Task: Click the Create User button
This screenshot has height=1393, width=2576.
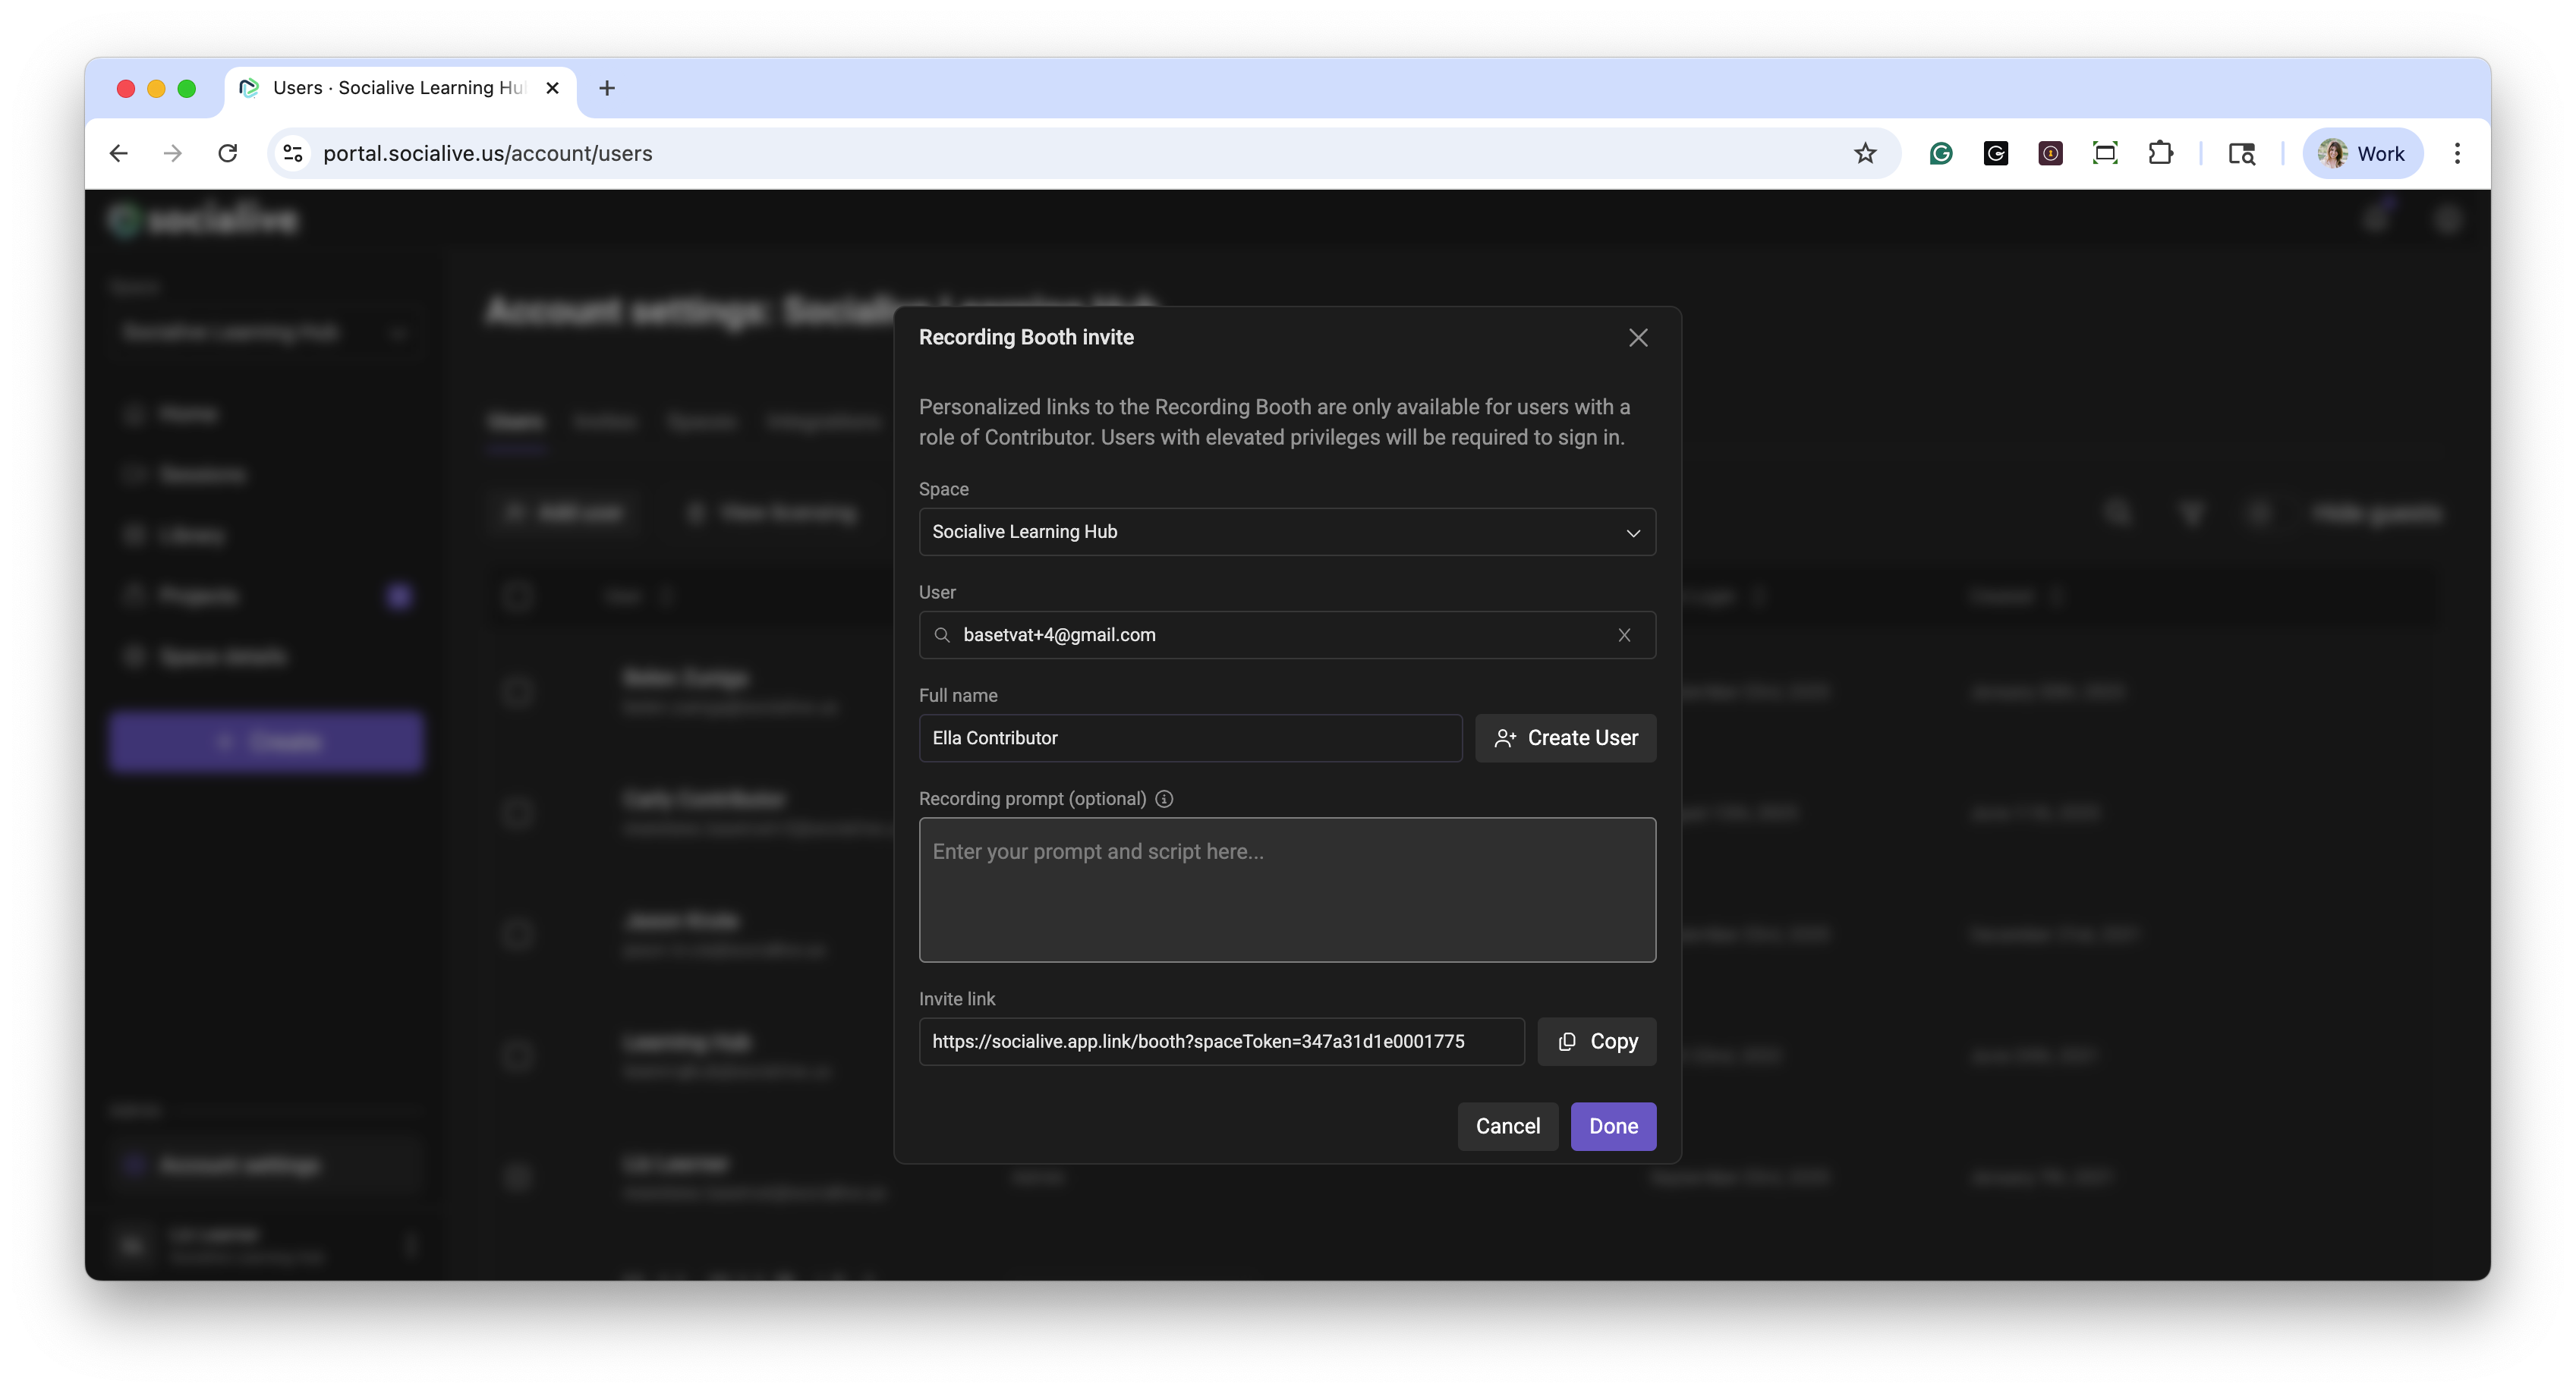Action: (1565, 738)
